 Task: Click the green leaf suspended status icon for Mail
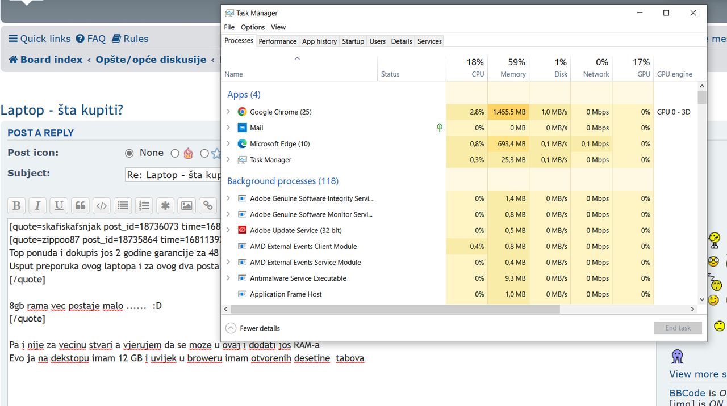click(439, 128)
